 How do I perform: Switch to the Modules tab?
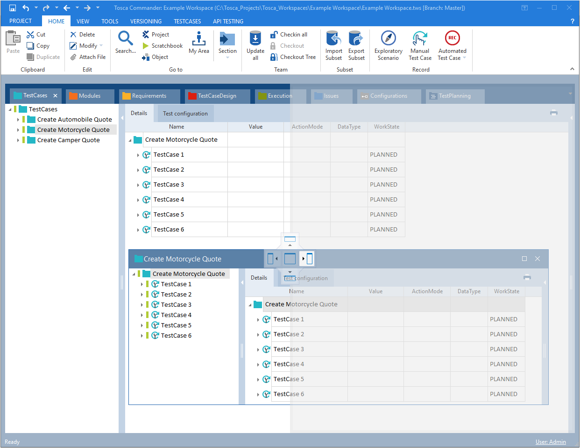click(89, 96)
